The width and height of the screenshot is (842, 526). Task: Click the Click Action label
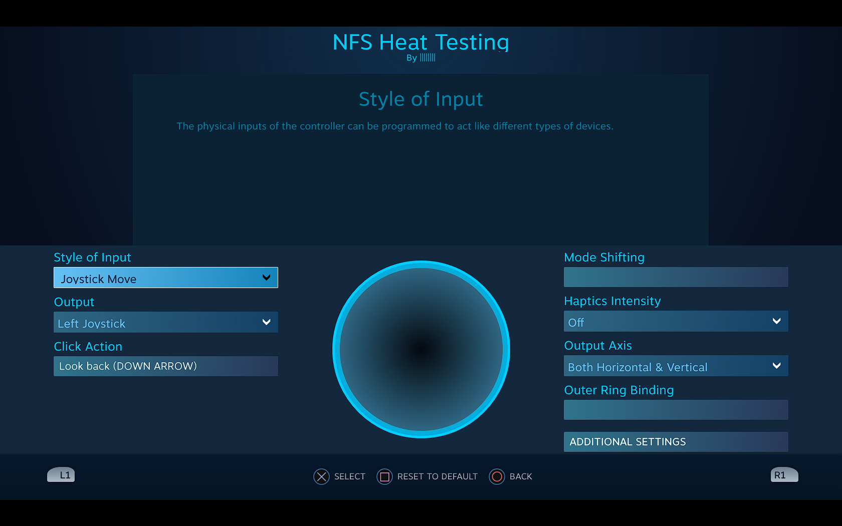tap(88, 347)
